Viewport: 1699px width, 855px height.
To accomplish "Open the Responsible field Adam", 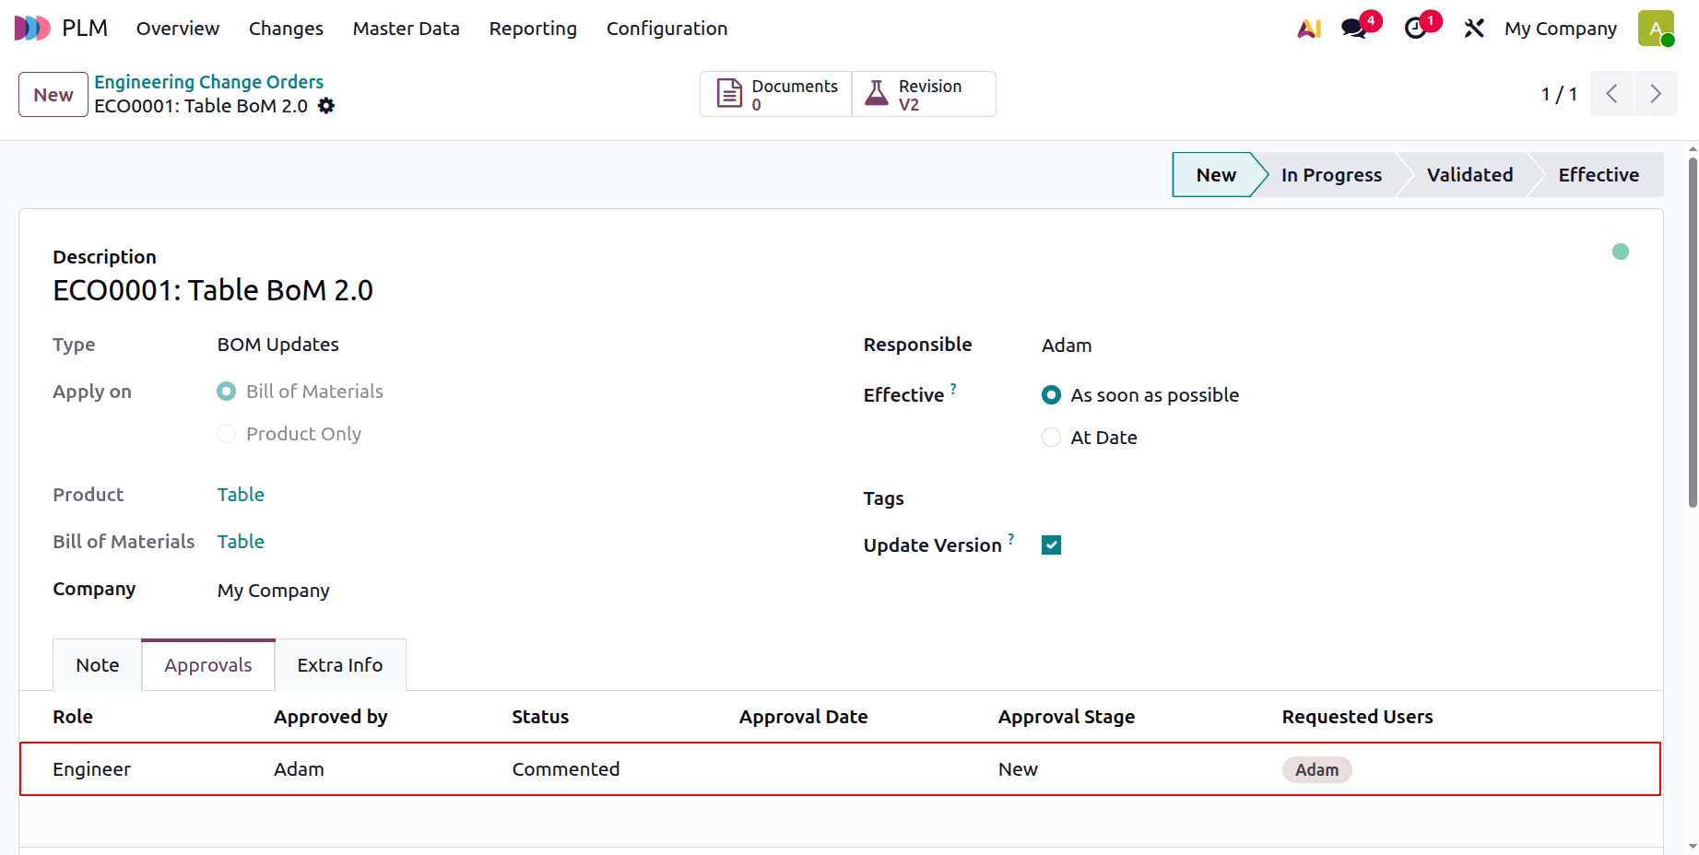I will click(1067, 346).
